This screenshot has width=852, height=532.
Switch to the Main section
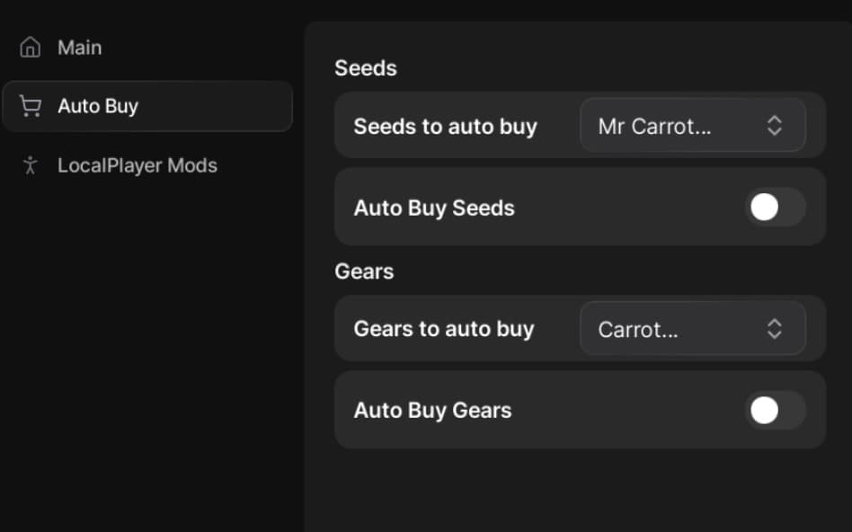coord(79,47)
